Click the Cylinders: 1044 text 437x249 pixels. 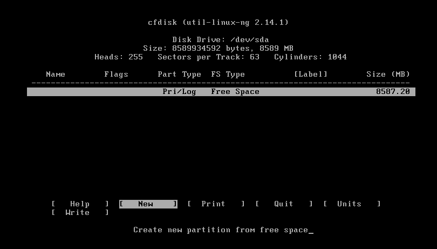pos(310,57)
